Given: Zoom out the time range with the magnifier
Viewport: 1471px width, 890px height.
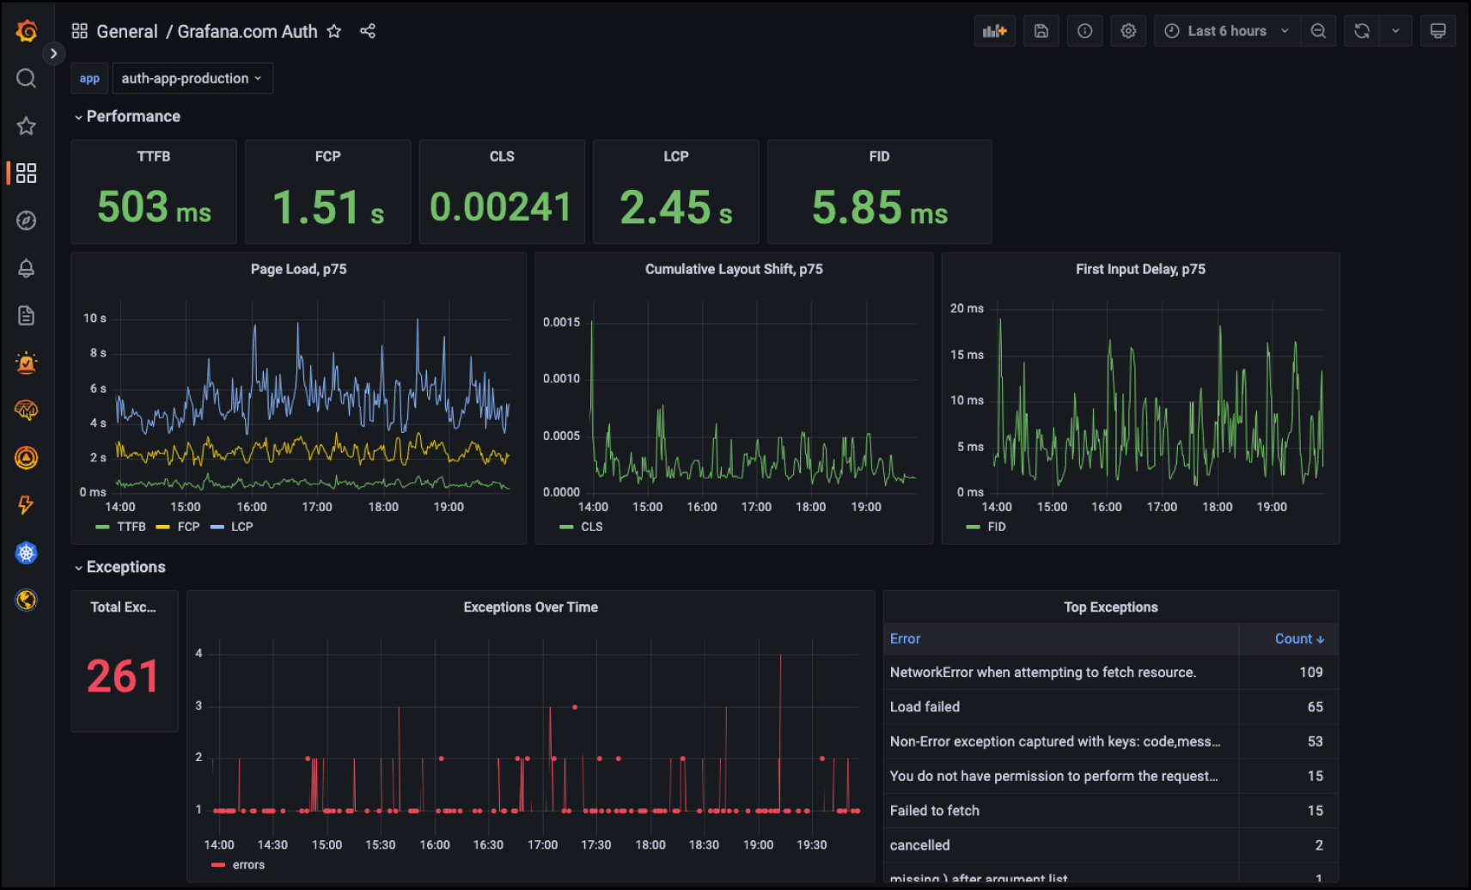Looking at the screenshot, I should click(x=1318, y=30).
